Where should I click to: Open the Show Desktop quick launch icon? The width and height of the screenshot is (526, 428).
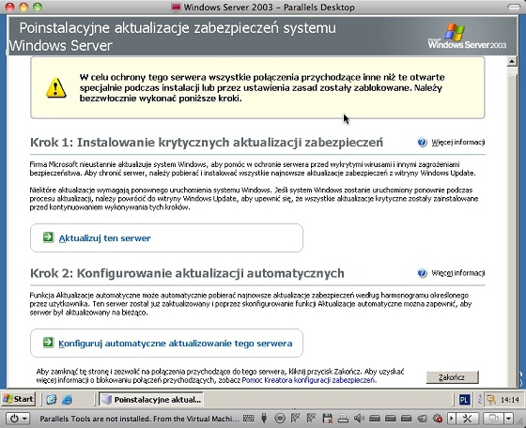coord(52,400)
